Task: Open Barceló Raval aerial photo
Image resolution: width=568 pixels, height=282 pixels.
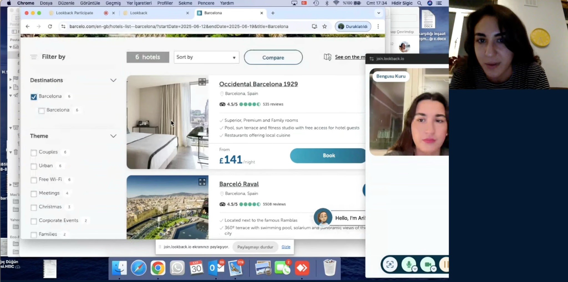Action: [168, 207]
